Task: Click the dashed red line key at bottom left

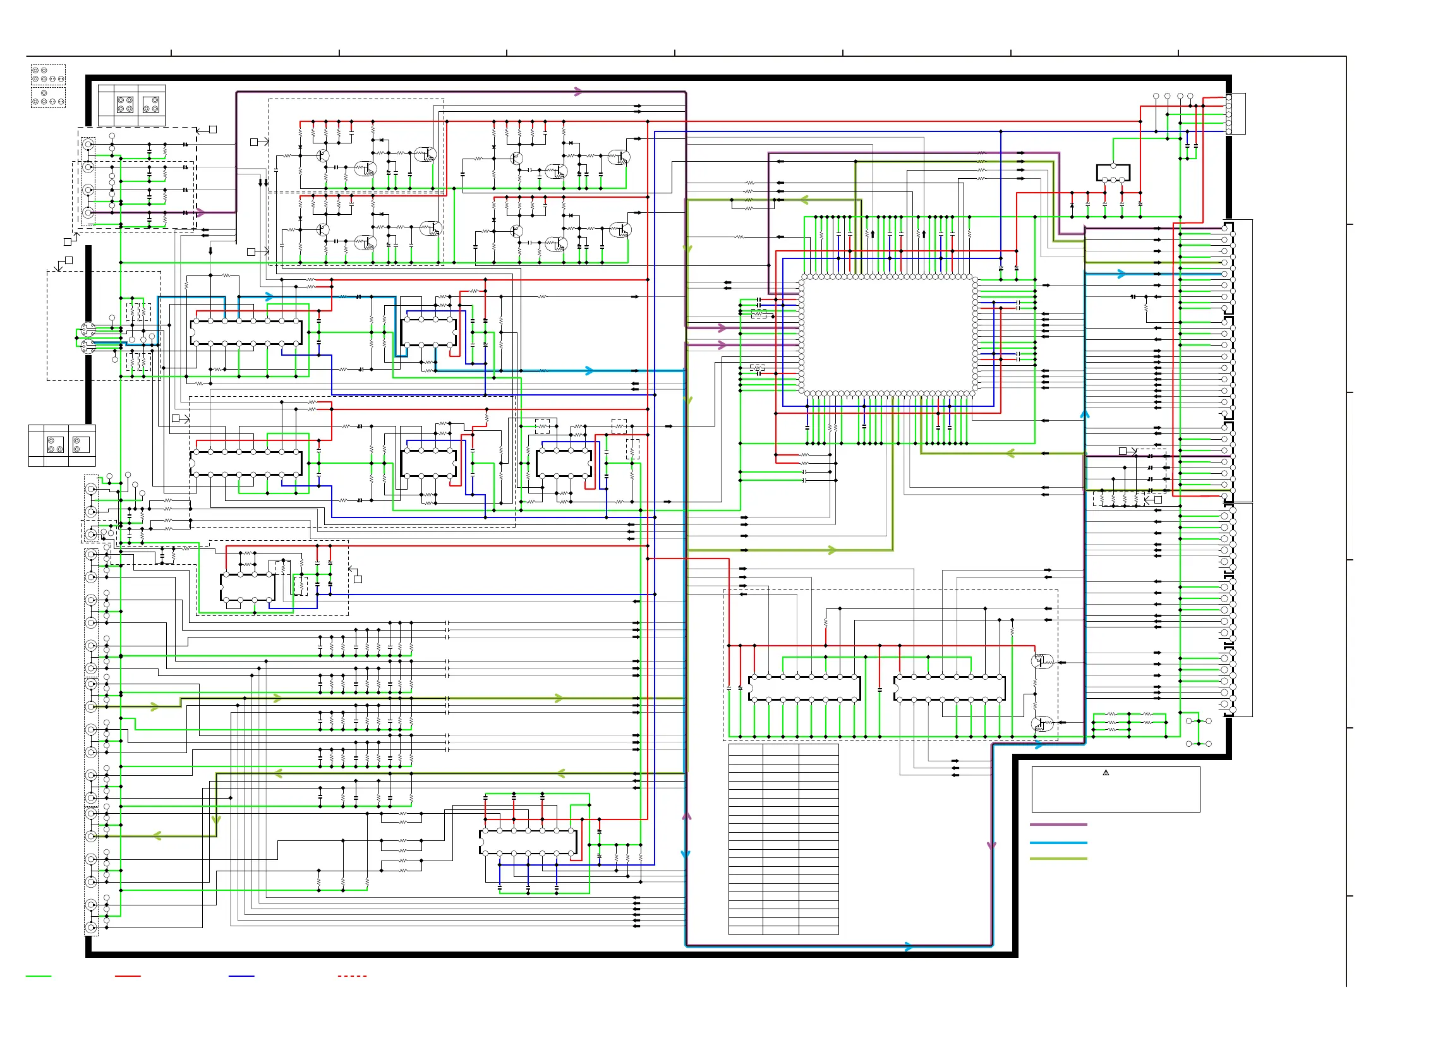Action: pos(353,976)
